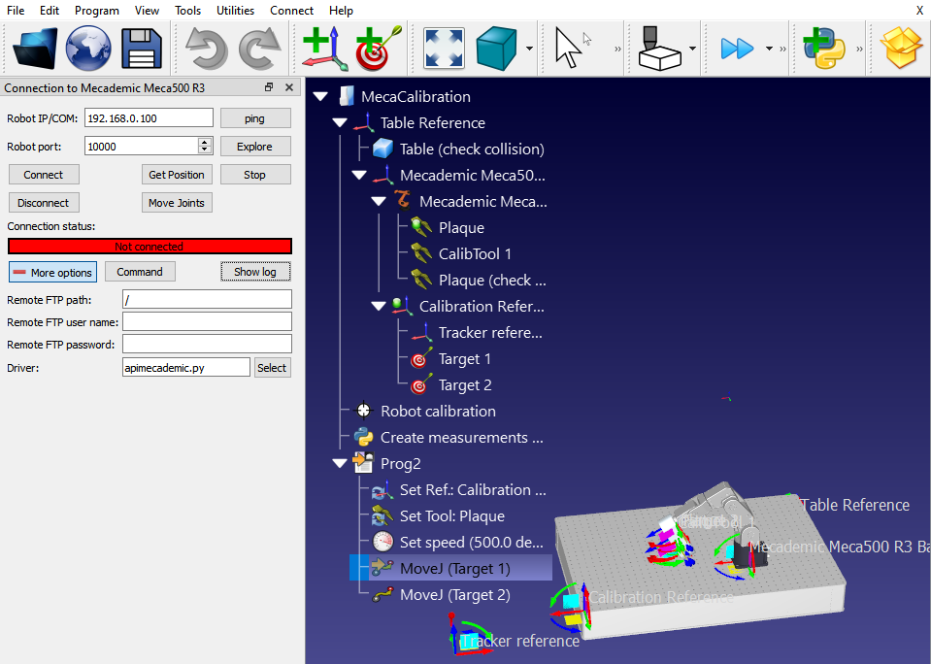931x664 pixels.
Task: Select the Robot calibration item
Action: pos(425,412)
